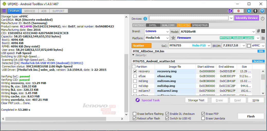This screenshot has width=267, height=131.
Task: Open the firmware folder browse icon
Action: (x=263, y=38)
